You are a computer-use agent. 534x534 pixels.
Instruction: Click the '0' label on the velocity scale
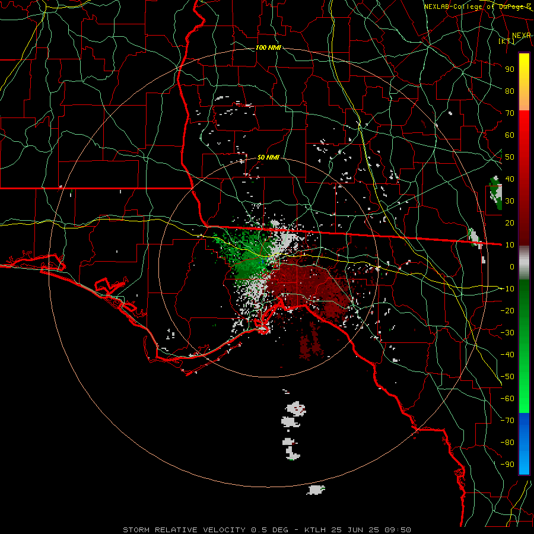[x=512, y=266]
